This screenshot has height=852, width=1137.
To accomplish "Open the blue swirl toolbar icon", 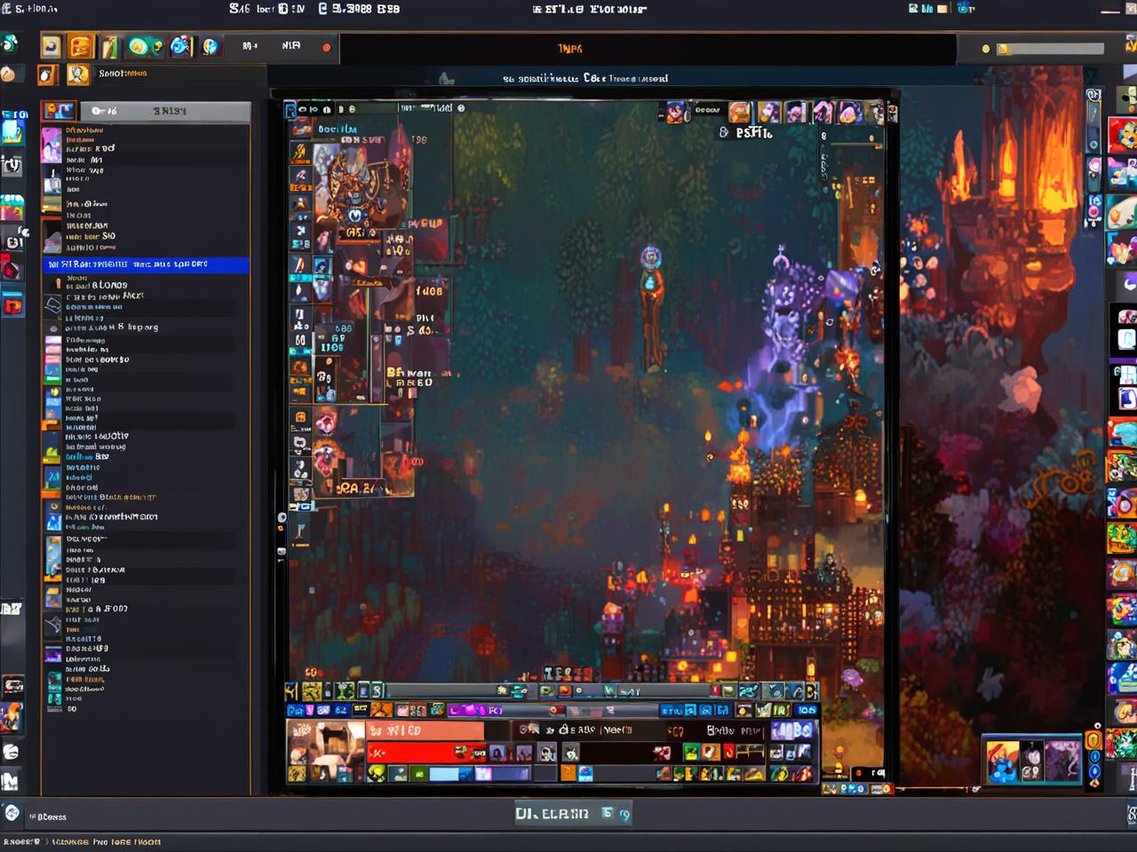I will [x=180, y=46].
